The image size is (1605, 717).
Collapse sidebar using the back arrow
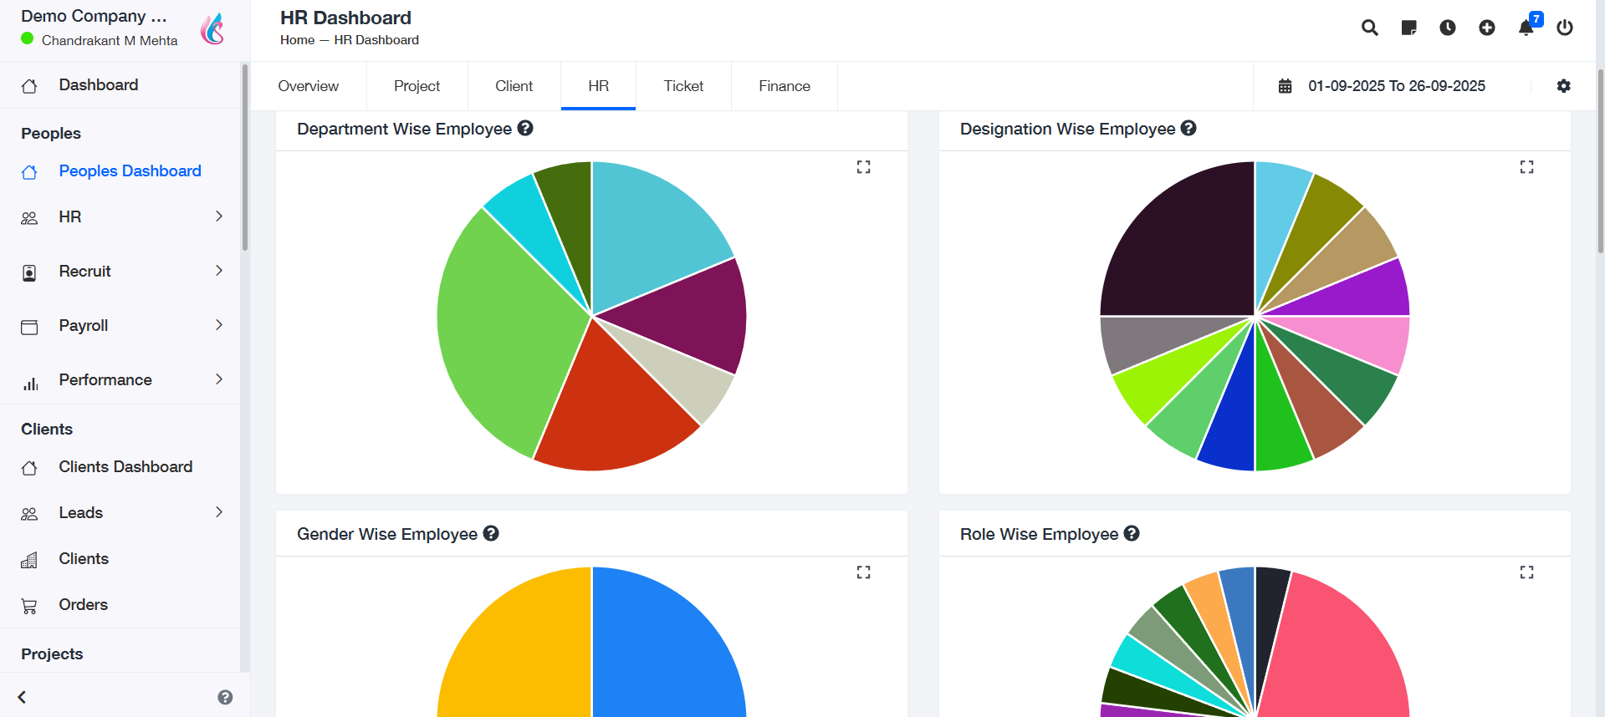(x=23, y=697)
